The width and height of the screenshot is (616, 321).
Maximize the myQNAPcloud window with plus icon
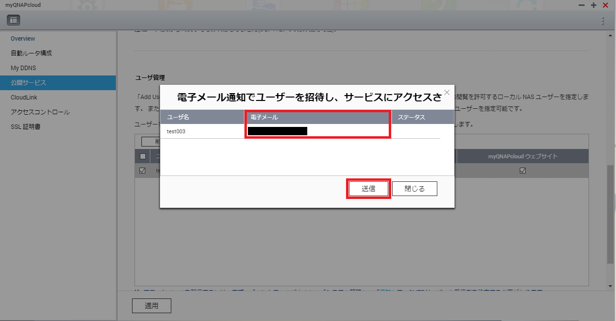[x=593, y=5]
